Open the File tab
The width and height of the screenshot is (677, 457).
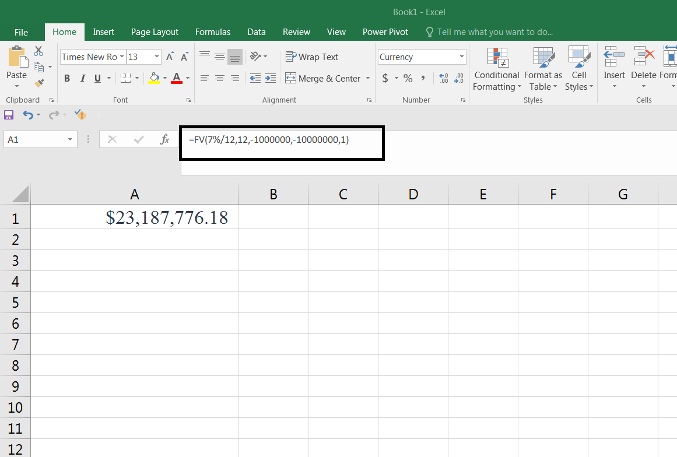point(21,33)
